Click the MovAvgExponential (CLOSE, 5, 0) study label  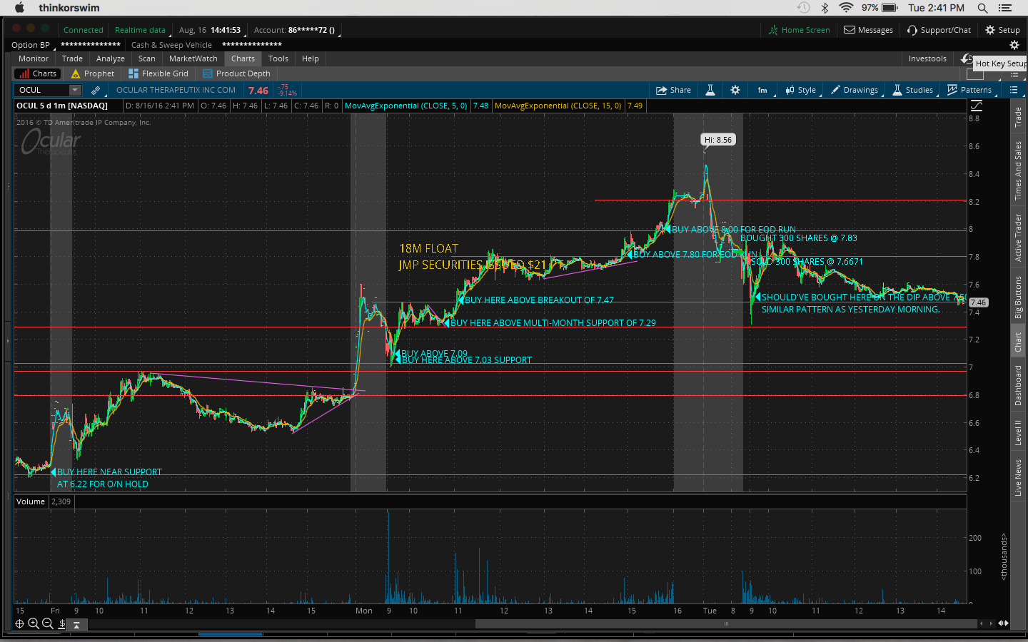[406, 106]
